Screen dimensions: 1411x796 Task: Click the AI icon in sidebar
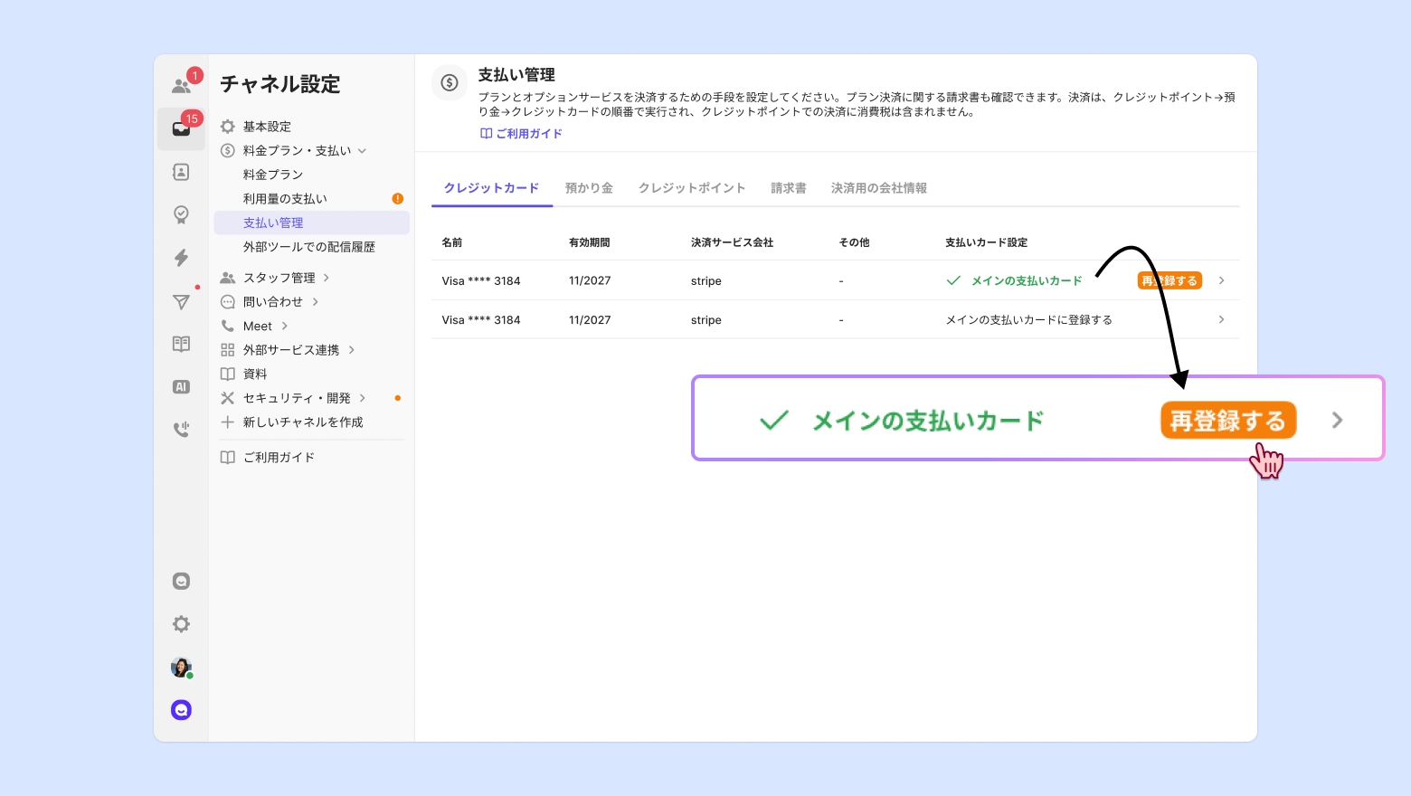click(x=181, y=387)
